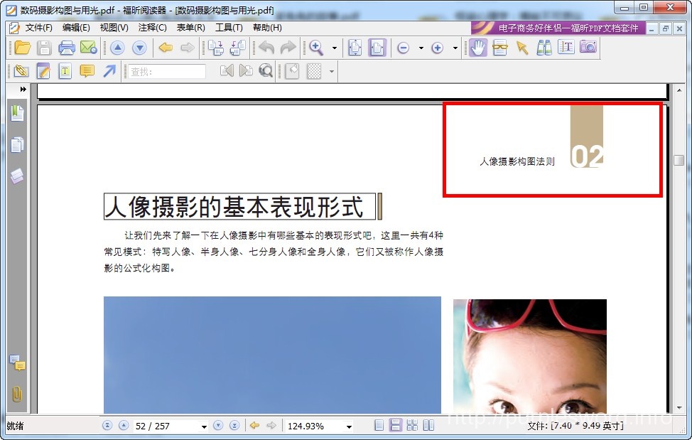Image resolution: width=692 pixels, height=440 pixels.
Task: Select the arrow drawing tool
Action: coord(109,71)
